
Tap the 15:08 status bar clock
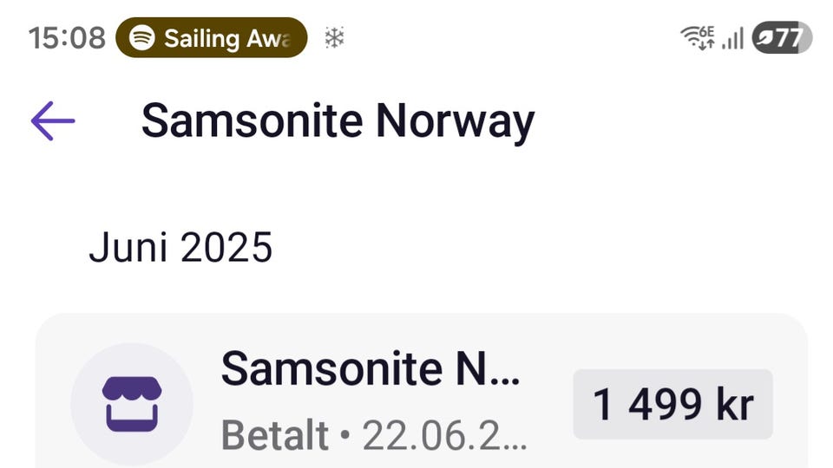pos(67,38)
